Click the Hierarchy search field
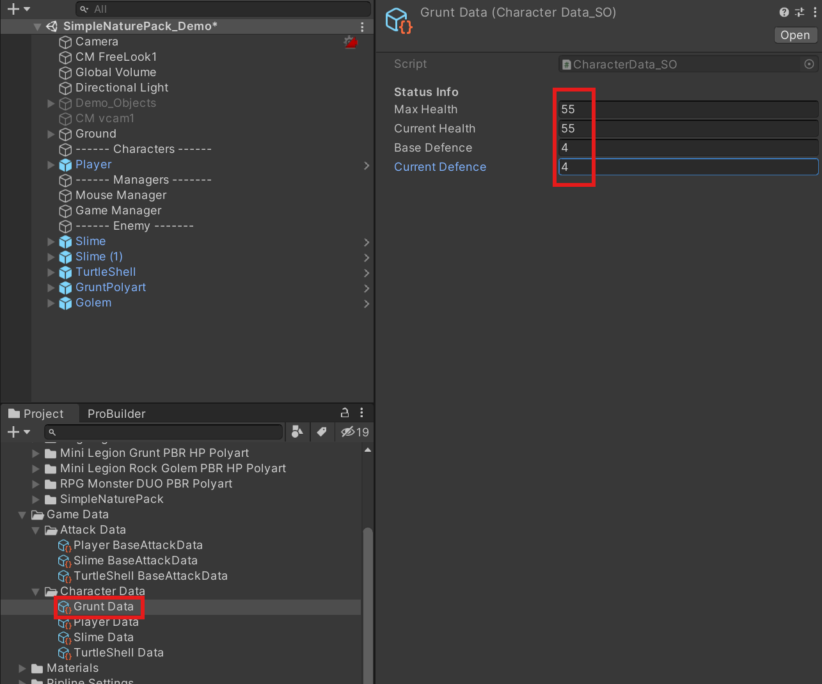 [x=223, y=9]
